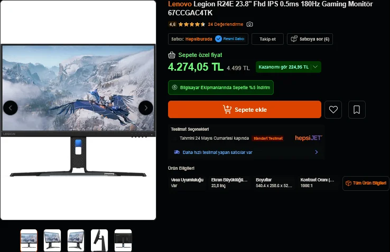Expand Daha hızlı teslimat yapan satıcılar

point(246,152)
